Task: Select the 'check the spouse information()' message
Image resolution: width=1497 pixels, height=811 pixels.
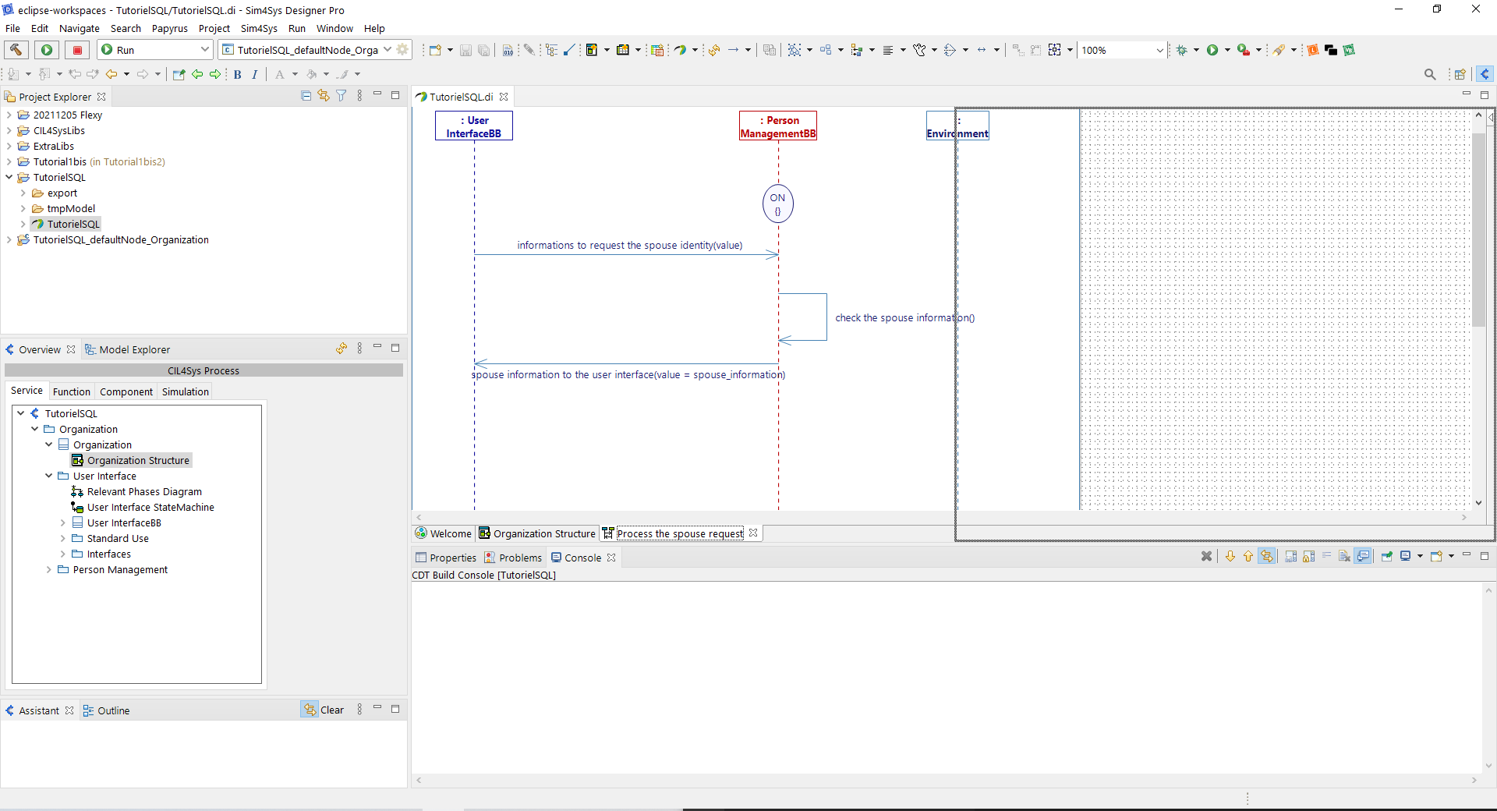Action: (904, 317)
